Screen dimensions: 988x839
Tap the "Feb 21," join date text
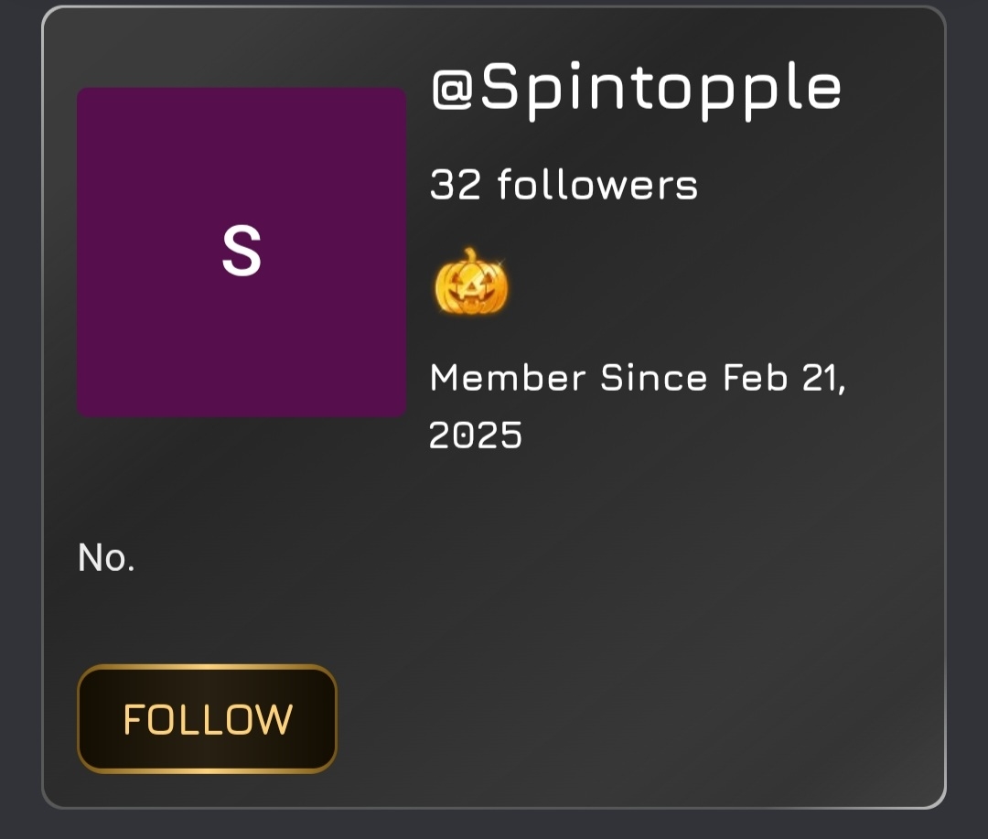click(785, 378)
